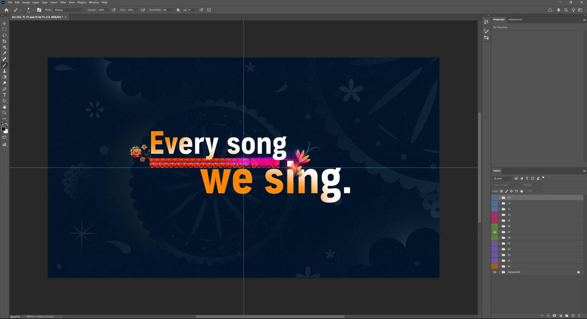Select the Eyedropper tool
The height and width of the screenshot is (319, 587).
coord(5,53)
